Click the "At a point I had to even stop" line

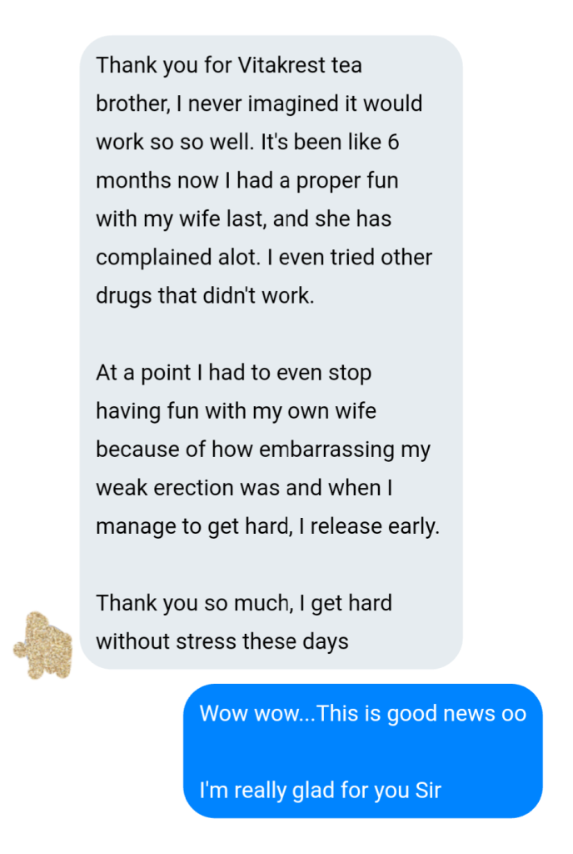[234, 373]
